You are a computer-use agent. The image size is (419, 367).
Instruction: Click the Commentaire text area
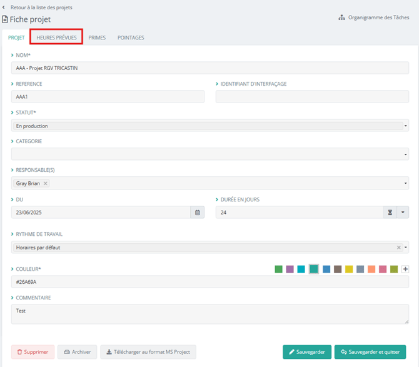(x=209, y=314)
